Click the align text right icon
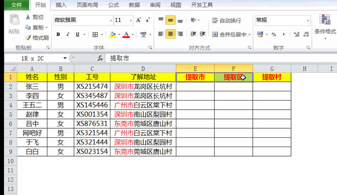 coord(180,34)
